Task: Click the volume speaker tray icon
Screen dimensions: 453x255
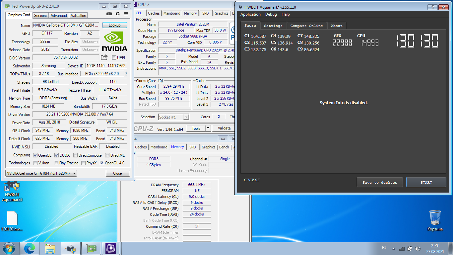Action: pos(418,248)
